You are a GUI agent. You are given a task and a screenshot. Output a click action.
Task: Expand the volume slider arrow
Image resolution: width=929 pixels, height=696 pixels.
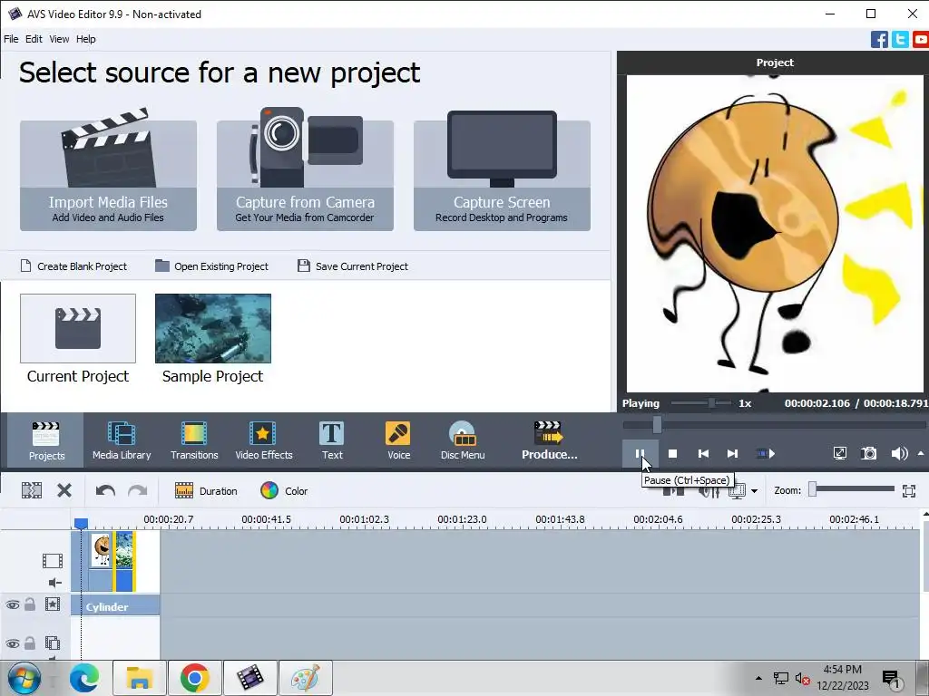(x=921, y=453)
